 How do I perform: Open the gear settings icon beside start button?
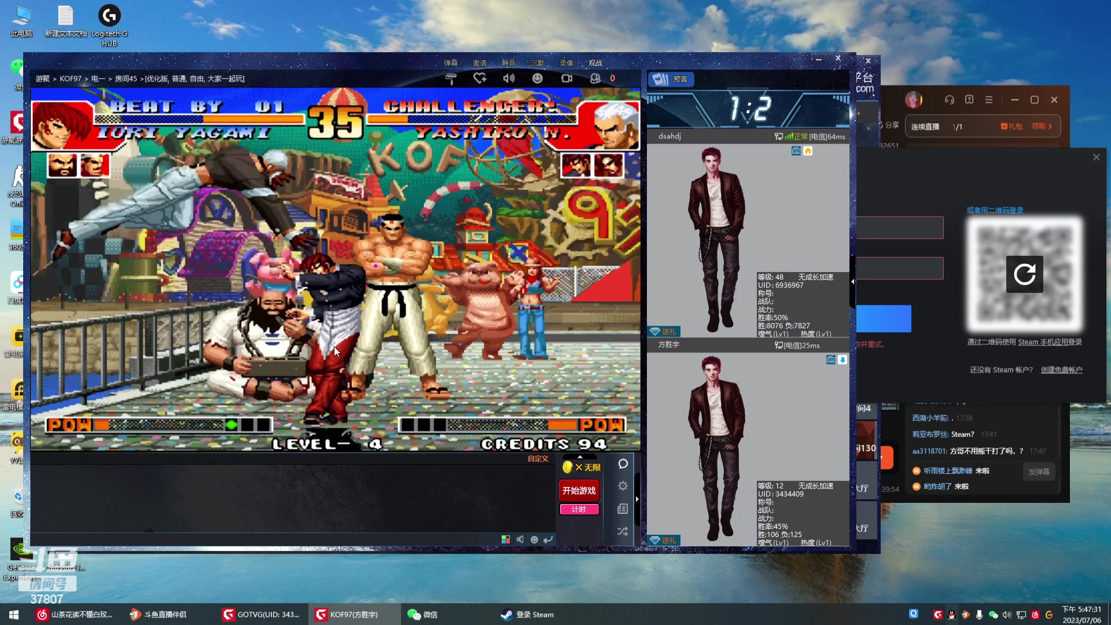point(623,486)
